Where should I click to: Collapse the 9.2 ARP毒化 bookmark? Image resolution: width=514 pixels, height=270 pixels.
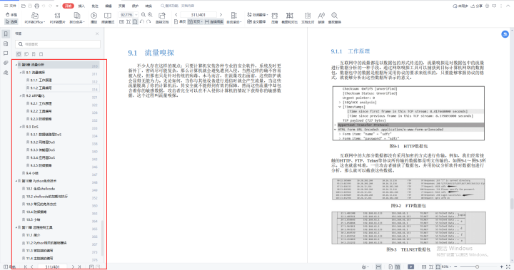[20, 96]
